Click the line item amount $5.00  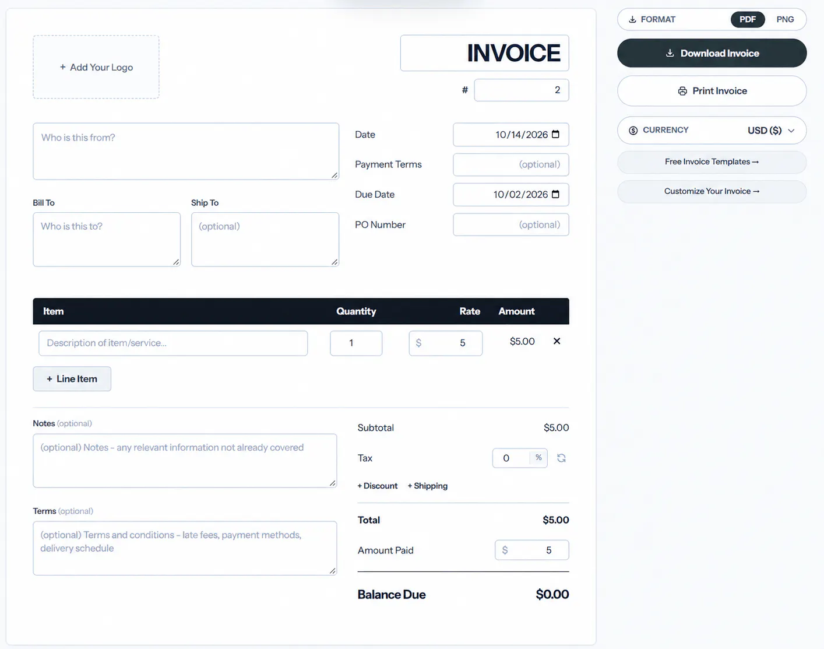[522, 341]
